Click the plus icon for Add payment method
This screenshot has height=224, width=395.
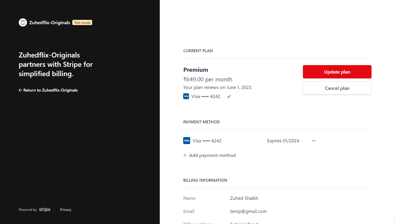pyautogui.click(x=185, y=155)
